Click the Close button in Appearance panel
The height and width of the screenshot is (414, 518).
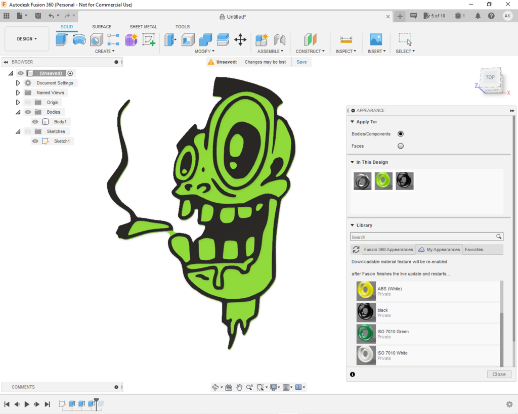(x=499, y=374)
